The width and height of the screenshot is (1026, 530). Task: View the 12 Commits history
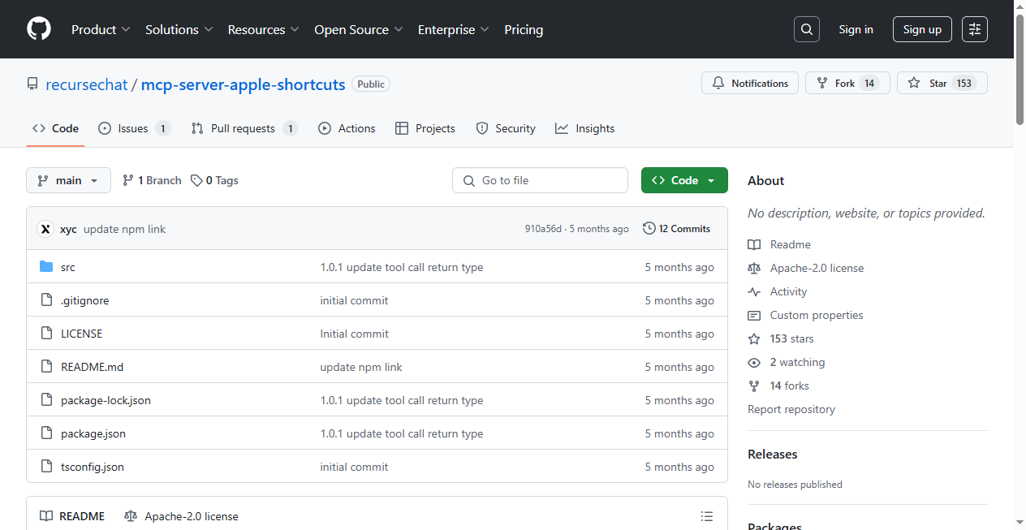(x=677, y=229)
